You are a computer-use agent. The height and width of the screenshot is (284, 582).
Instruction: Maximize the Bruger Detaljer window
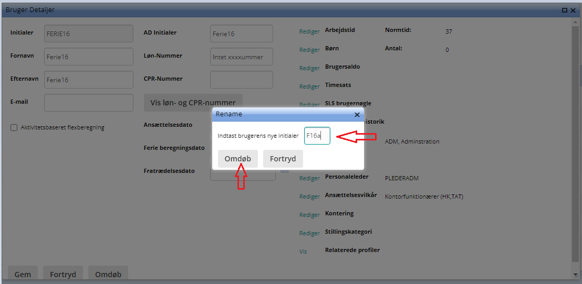coord(564,10)
